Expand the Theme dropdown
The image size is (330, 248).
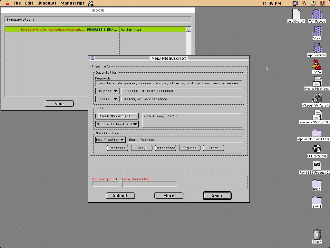point(107,99)
